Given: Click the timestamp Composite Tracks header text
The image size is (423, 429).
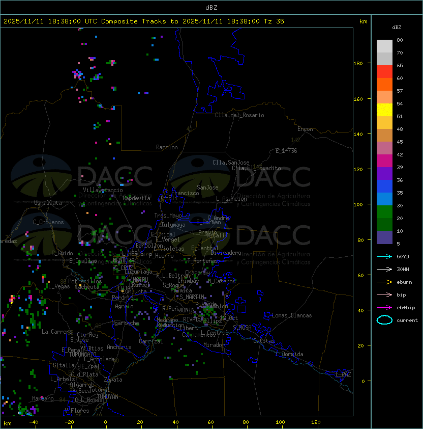Looking at the screenshot, I should [144, 21].
